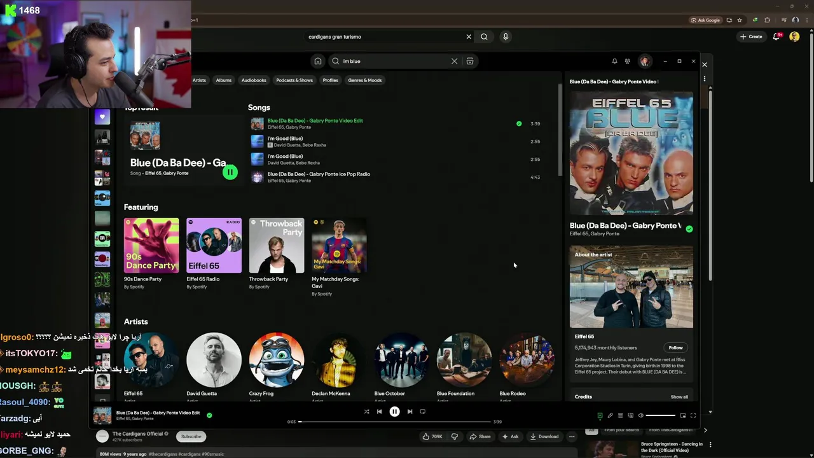
Task: Open My Matchday Songs: Gavi playlist
Action: [339, 246]
